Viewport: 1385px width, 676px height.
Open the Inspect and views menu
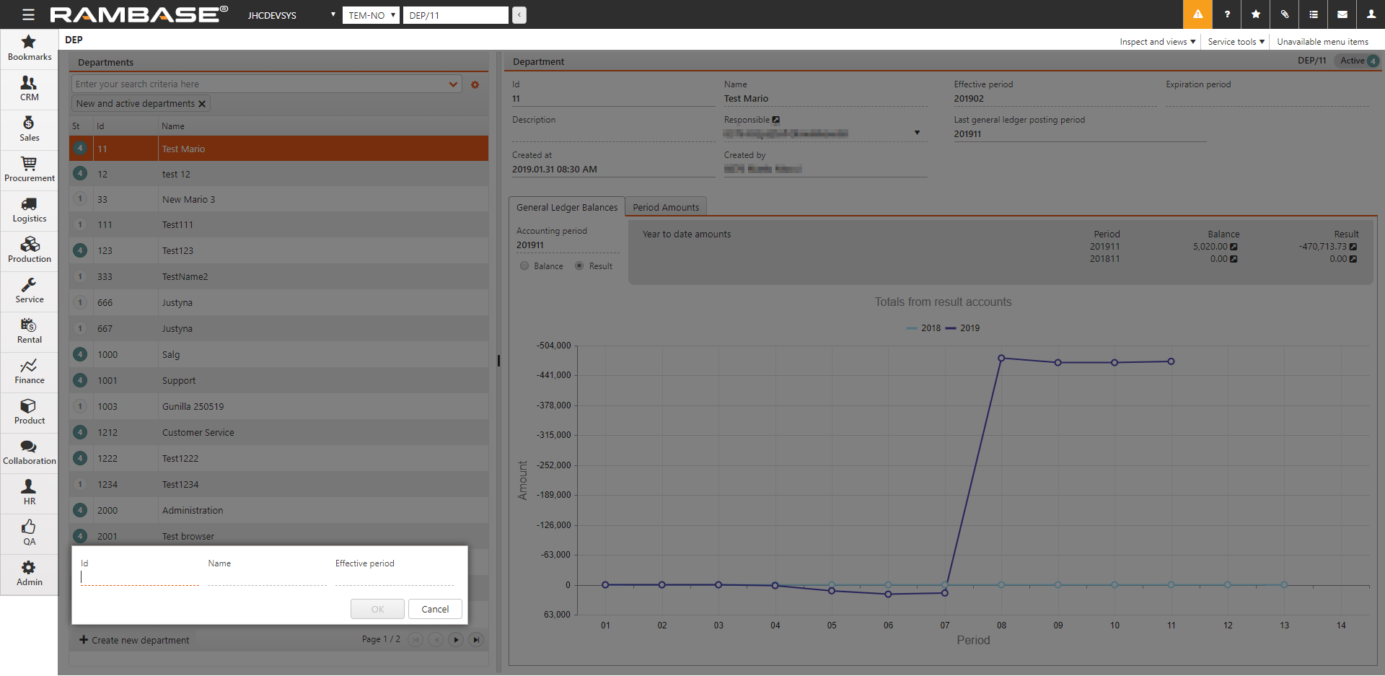coord(1157,42)
